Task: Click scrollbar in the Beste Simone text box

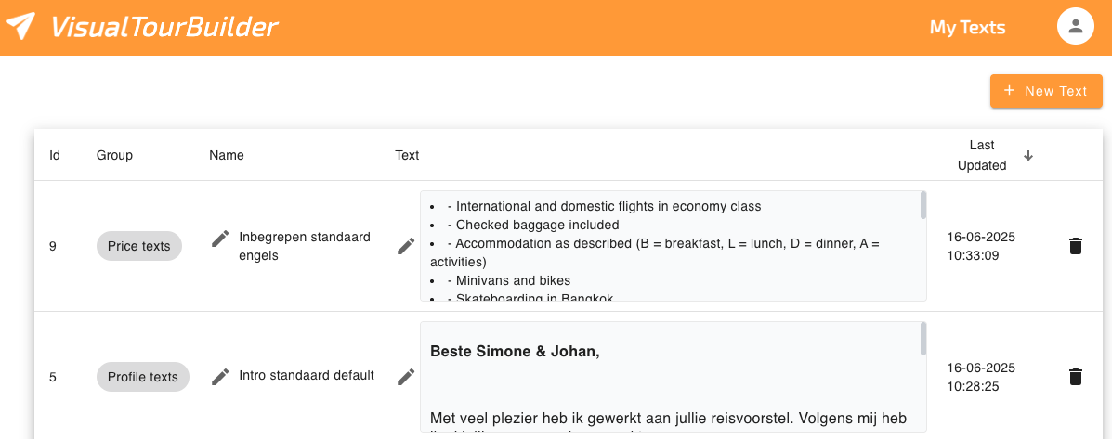Action: pos(922,339)
